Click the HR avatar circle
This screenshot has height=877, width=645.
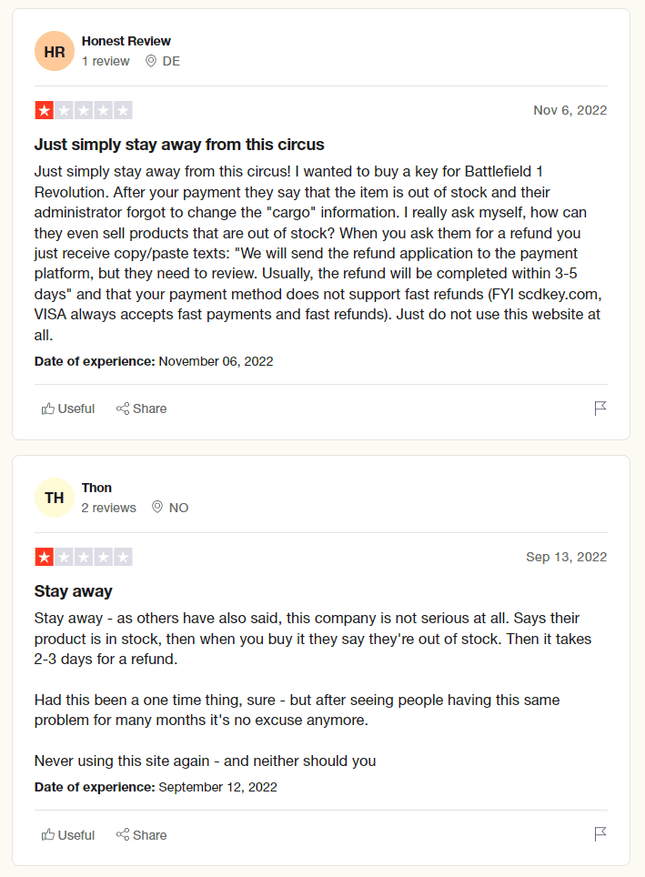coord(55,51)
